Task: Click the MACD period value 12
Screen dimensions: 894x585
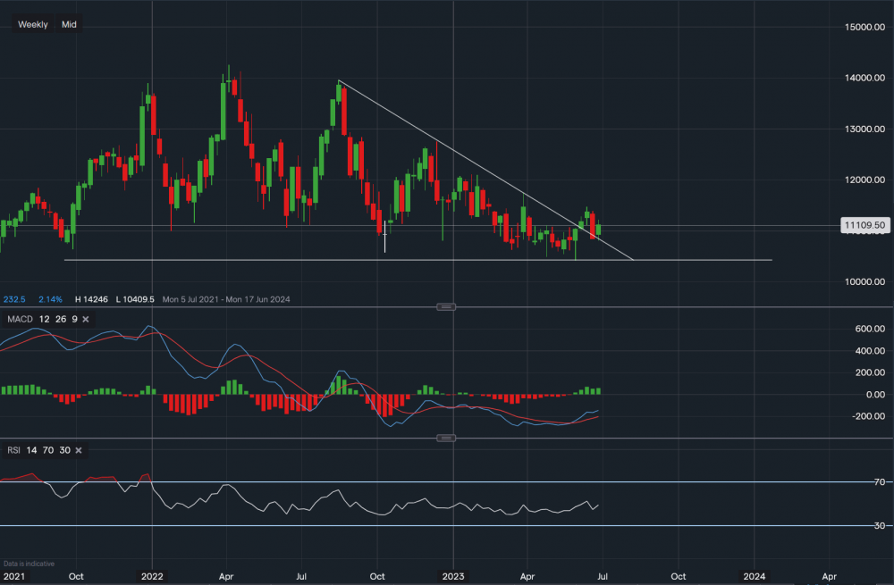Action: coord(45,319)
